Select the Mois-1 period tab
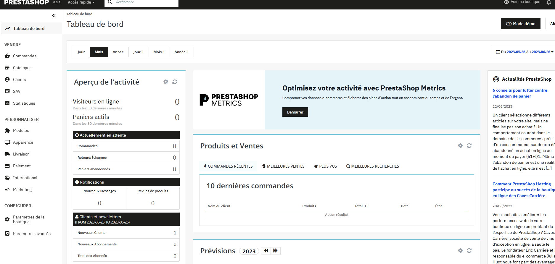555x264 pixels. (159, 52)
